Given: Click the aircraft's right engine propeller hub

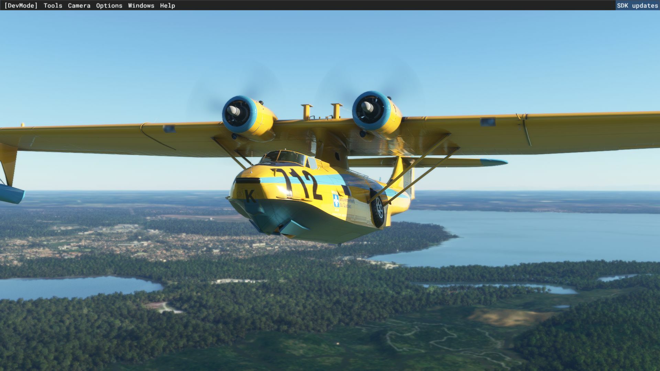Looking at the screenshot, I should pyautogui.click(x=366, y=107).
